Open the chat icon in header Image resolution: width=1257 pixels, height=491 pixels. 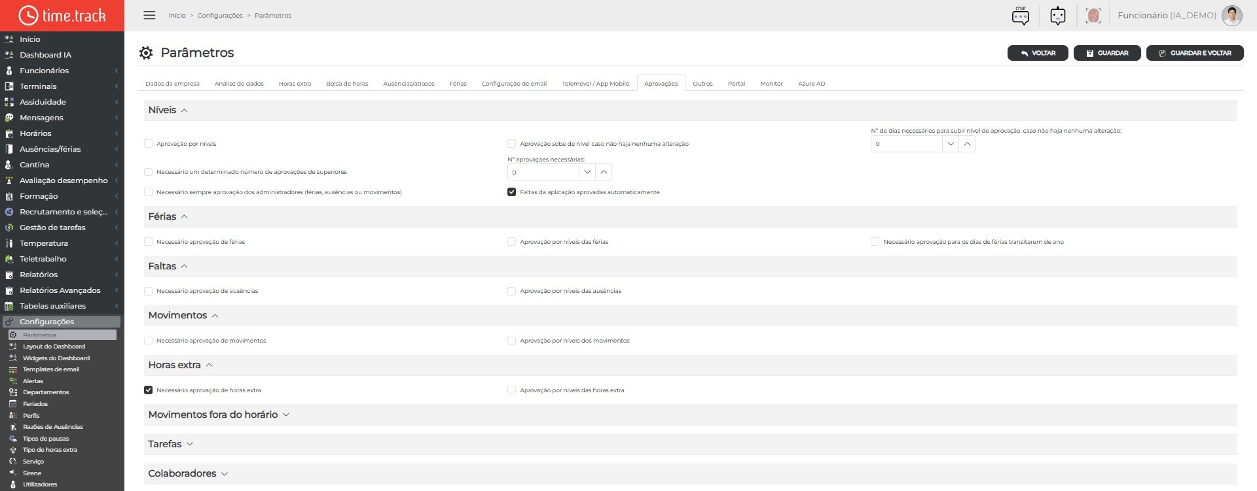coord(1021,16)
